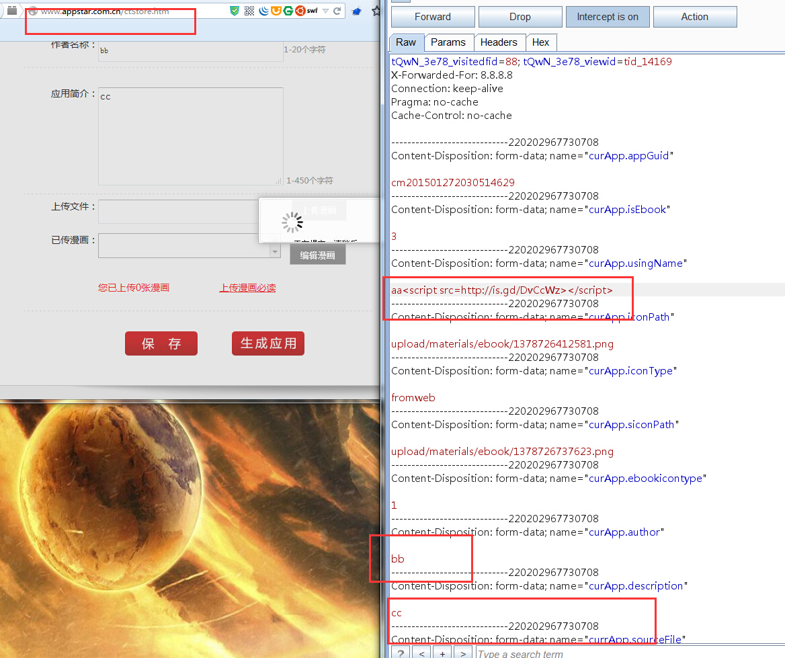Click the value '3' under curApp.isEbook
The width and height of the screenshot is (785, 658).
pos(394,237)
